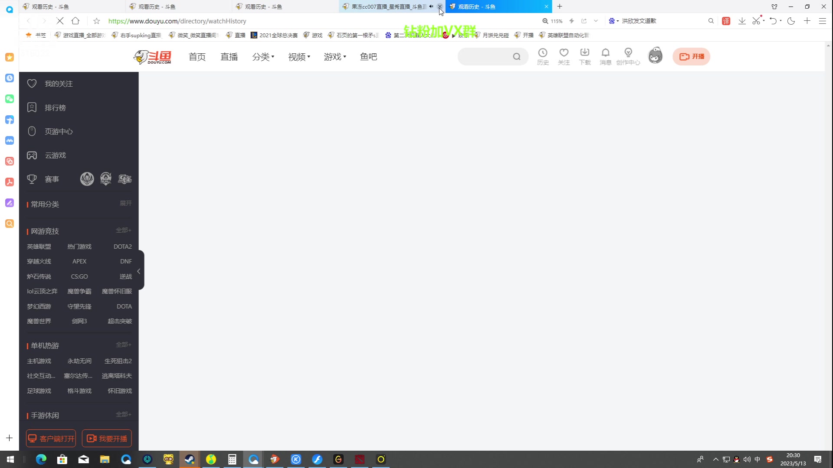Open the user avatar profile picture
Viewport: 833px width, 468px height.
(655, 56)
